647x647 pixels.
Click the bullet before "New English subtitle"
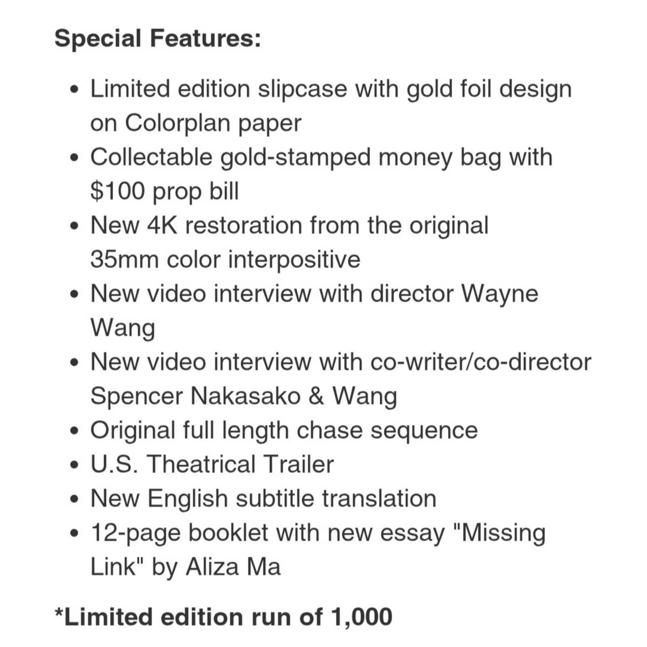coord(74,499)
